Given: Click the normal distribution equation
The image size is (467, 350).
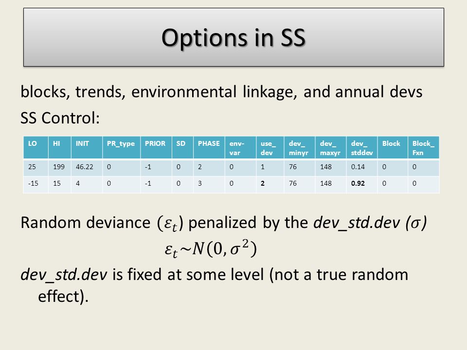Looking at the screenshot, I should click(x=211, y=248).
